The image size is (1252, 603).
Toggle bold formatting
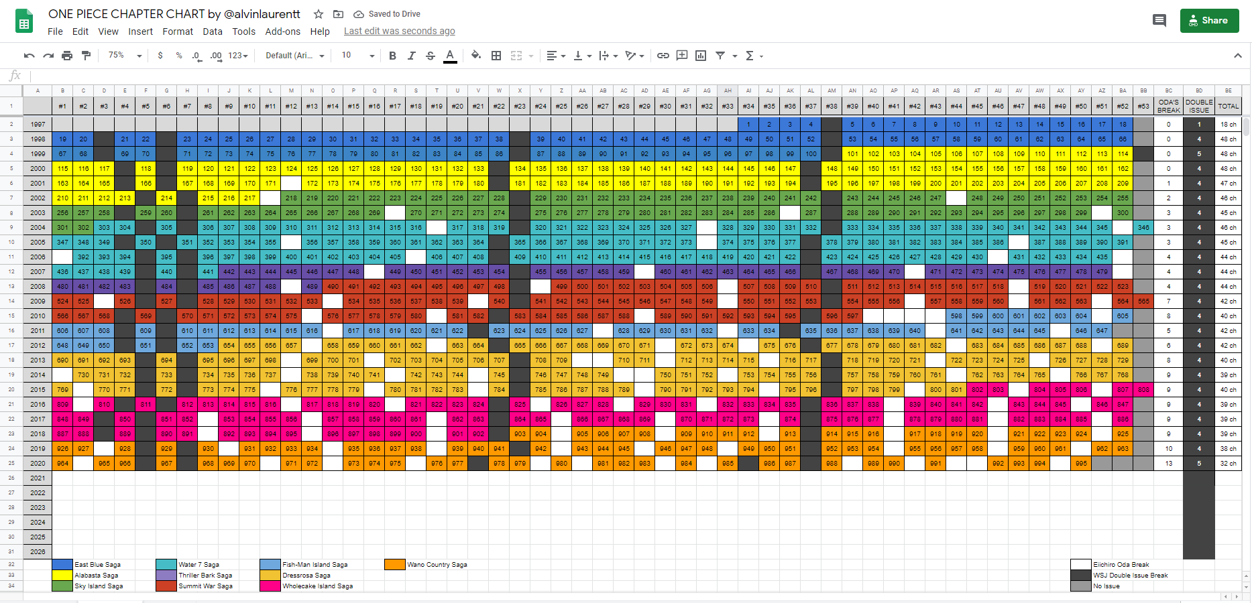point(393,56)
